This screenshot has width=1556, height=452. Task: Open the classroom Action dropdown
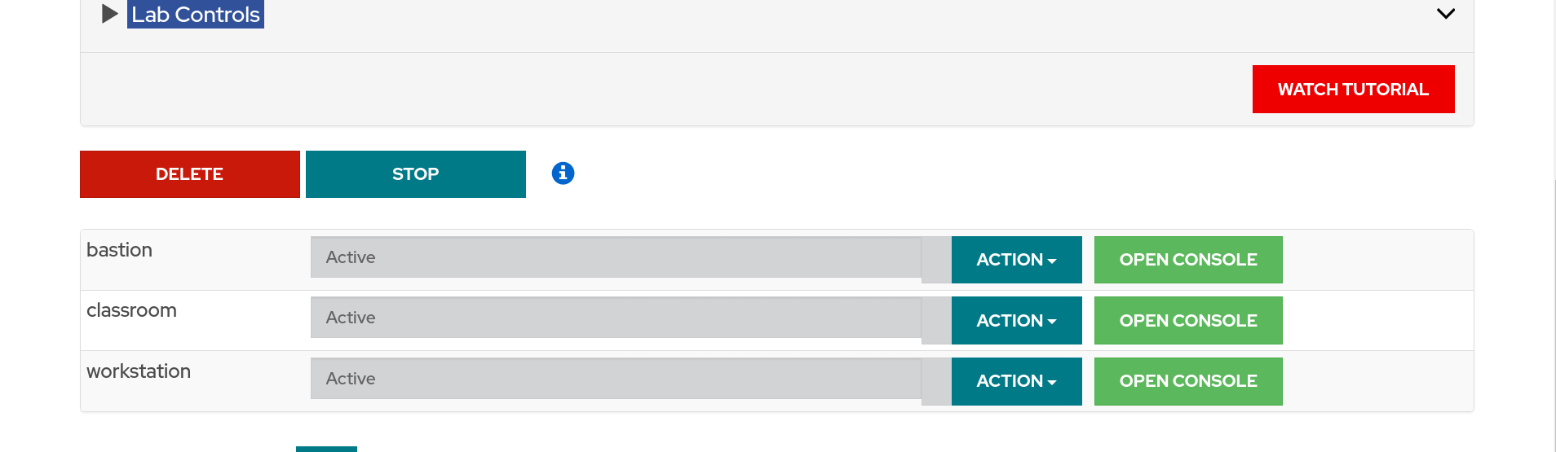pos(1016,321)
